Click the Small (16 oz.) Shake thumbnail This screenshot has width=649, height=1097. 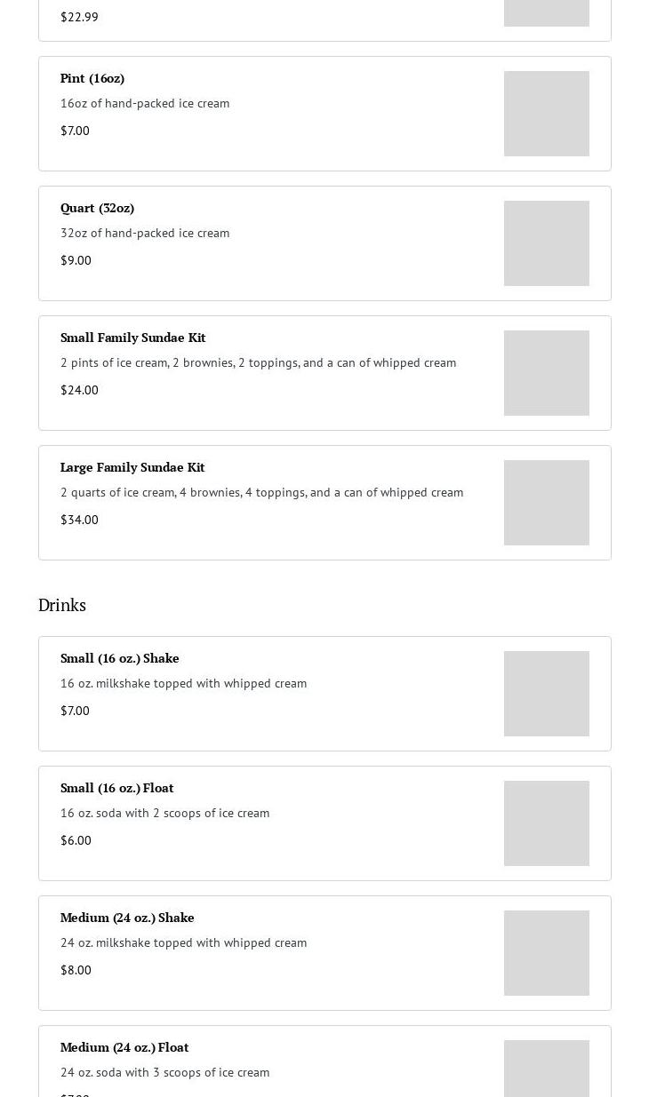[x=546, y=694]
